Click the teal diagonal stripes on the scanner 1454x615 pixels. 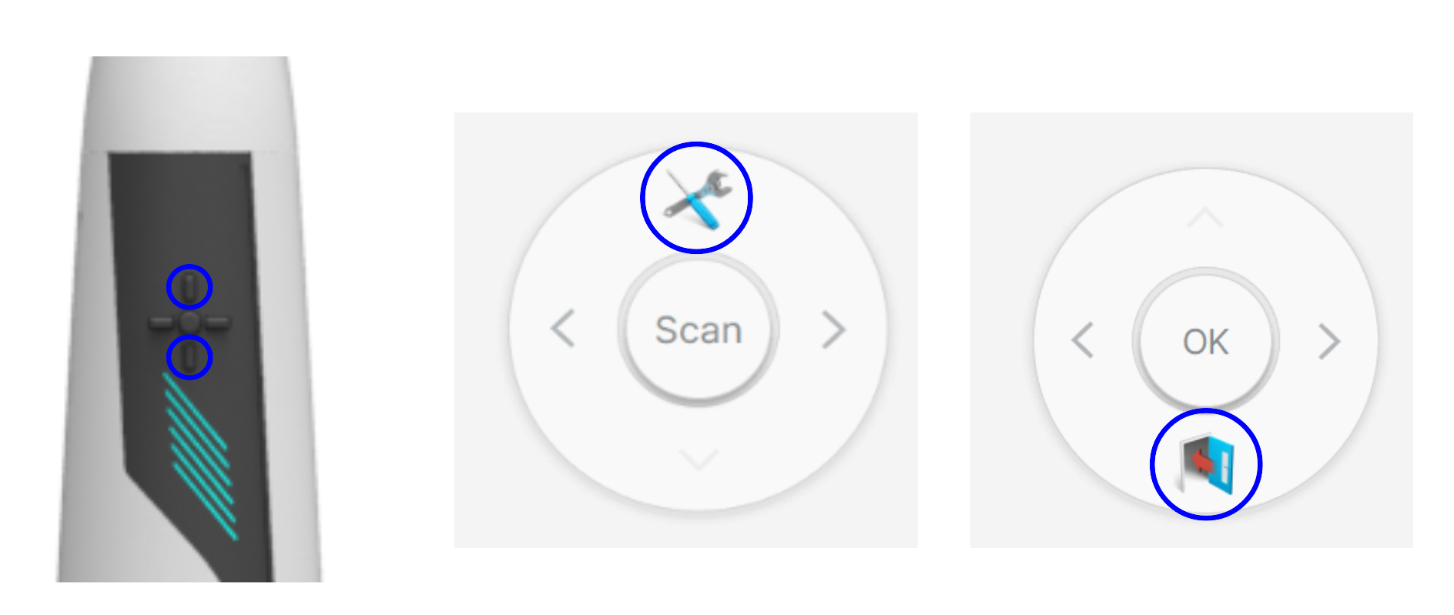tap(200, 456)
